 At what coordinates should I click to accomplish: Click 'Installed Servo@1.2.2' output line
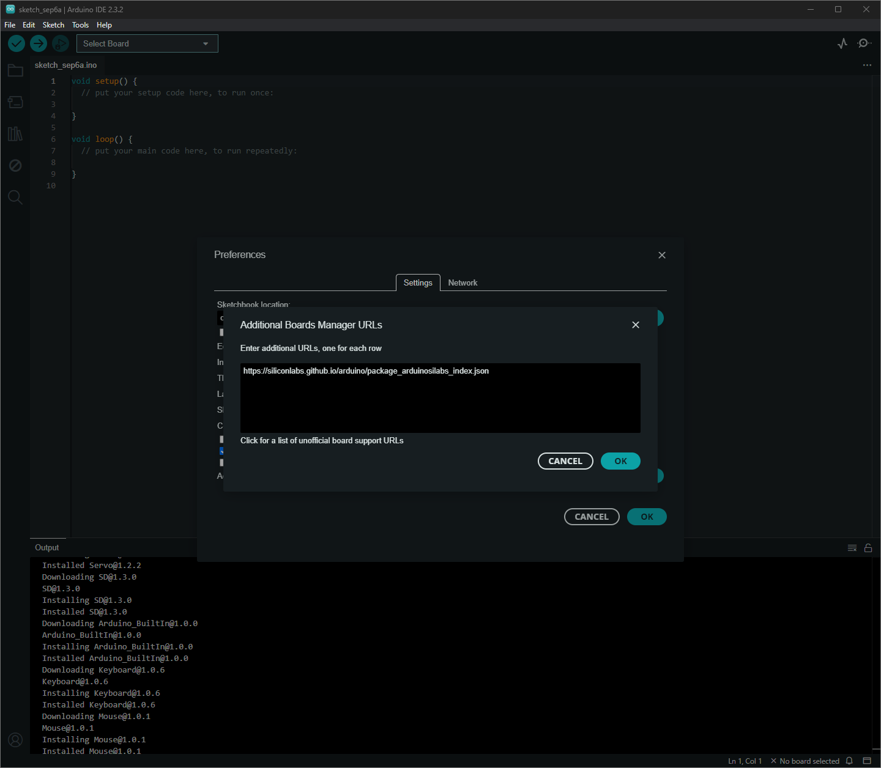92,566
